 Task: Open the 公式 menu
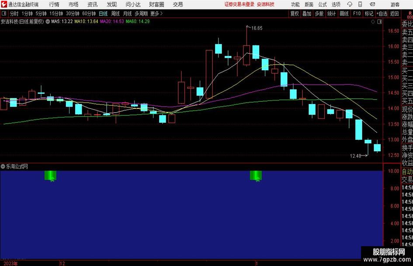coord(323,4)
